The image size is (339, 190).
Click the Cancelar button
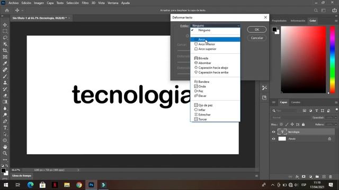256,38
